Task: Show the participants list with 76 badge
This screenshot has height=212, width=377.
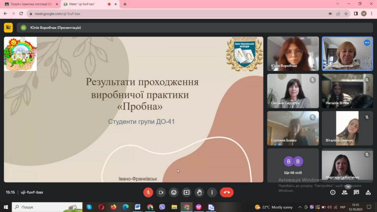Action: [345, 192]
